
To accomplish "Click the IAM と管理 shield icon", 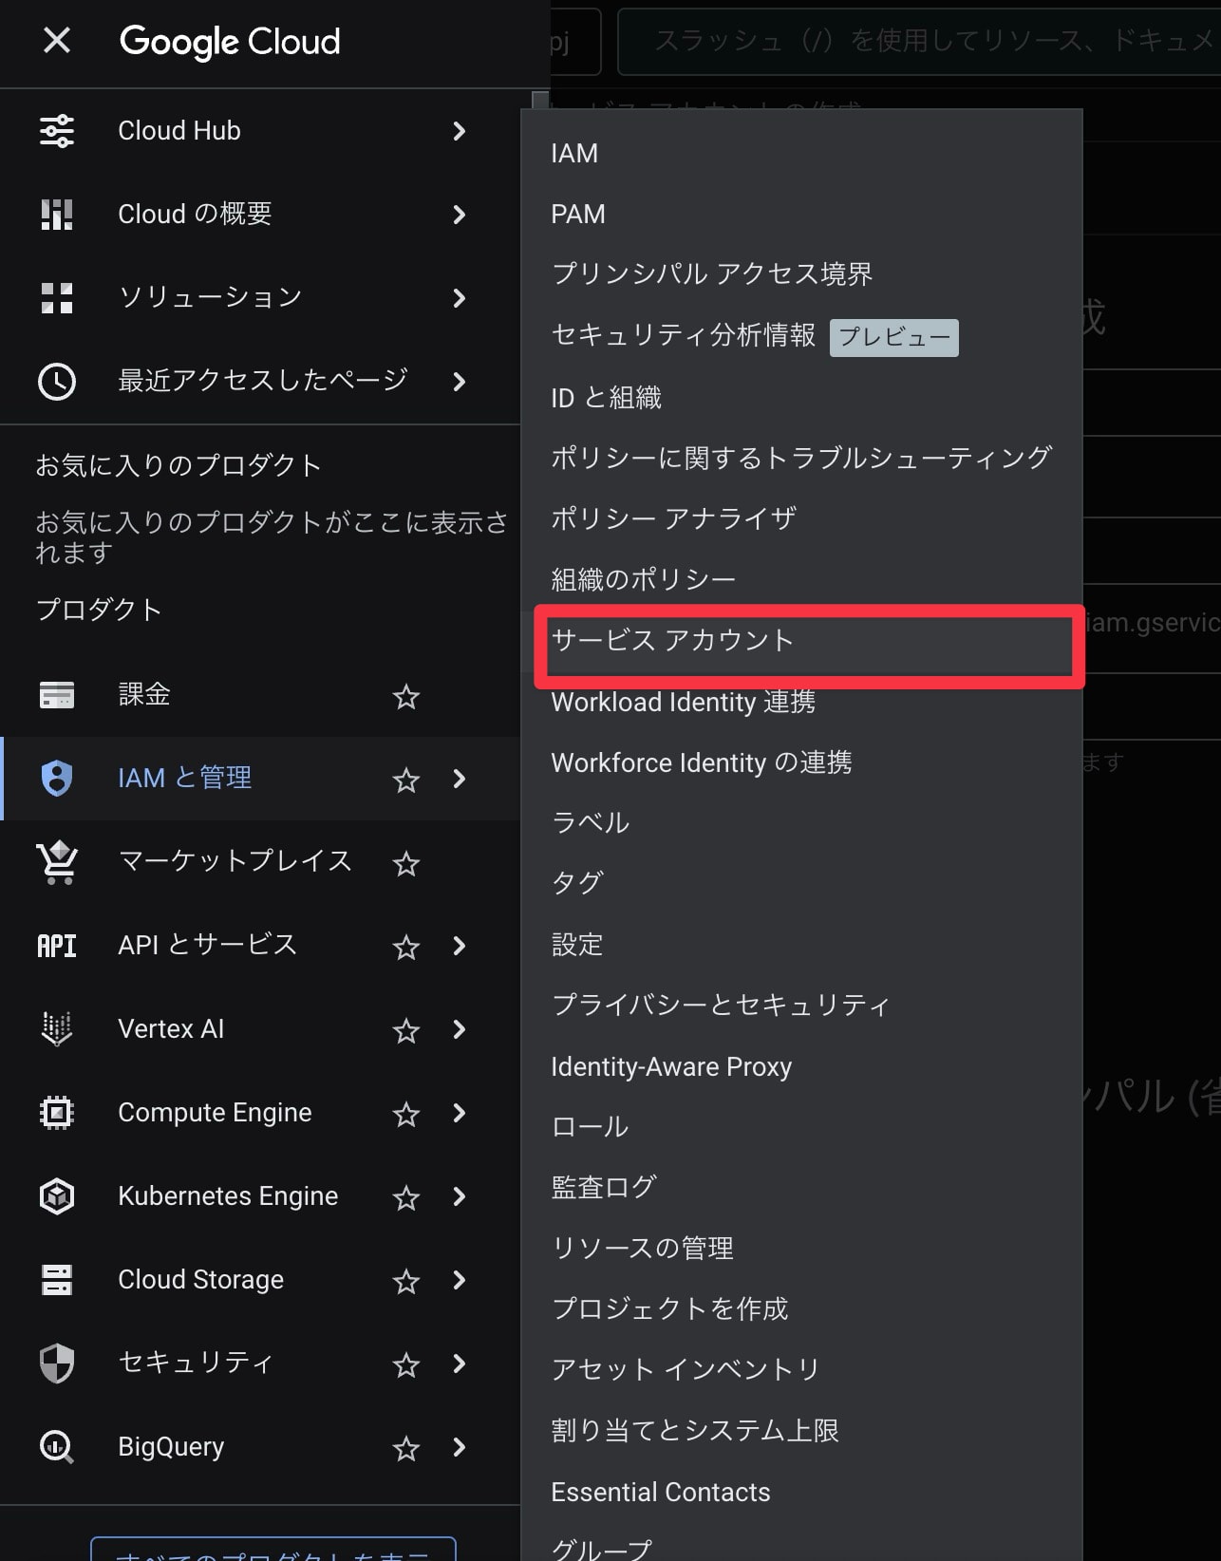I will [57, 779].
